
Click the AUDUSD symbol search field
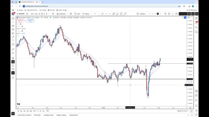pyautogui.click(x=21, y=14)
